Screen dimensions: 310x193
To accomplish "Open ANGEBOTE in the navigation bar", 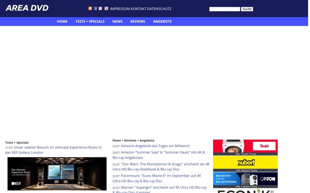I will [162, 21].
